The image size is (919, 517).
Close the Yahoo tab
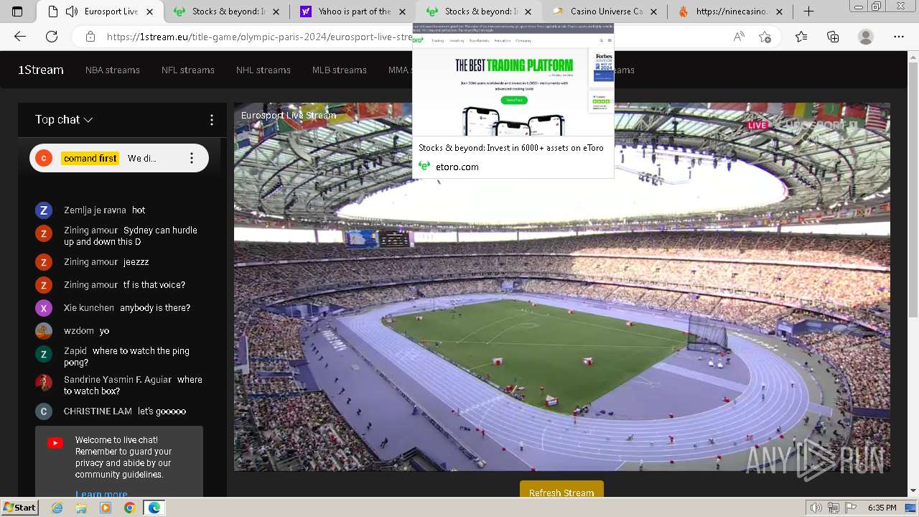(402, 11)
